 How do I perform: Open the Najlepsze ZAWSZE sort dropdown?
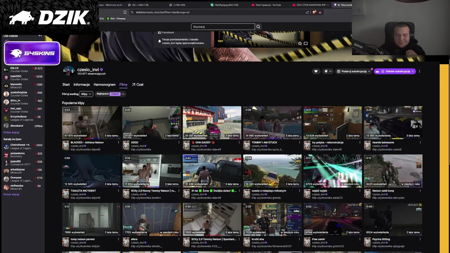[x=110, y=94]
